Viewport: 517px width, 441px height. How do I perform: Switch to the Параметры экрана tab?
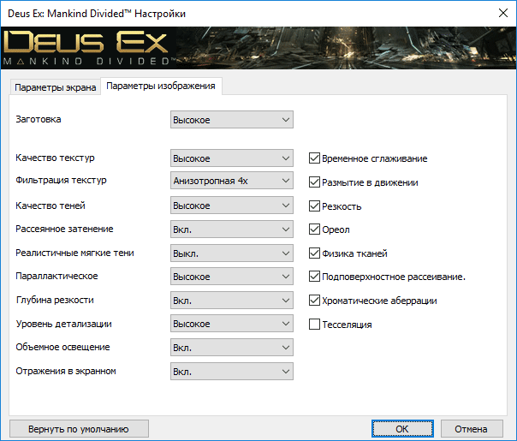pyautogui.click(x=55, y=87)
